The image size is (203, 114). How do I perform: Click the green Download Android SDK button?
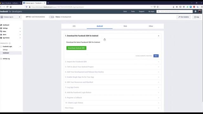coord(76,48)
